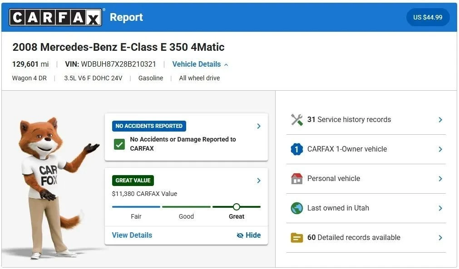Click the chevron next to Vehicle Details
Screen dimensions: 459x269
coord(226,64)
